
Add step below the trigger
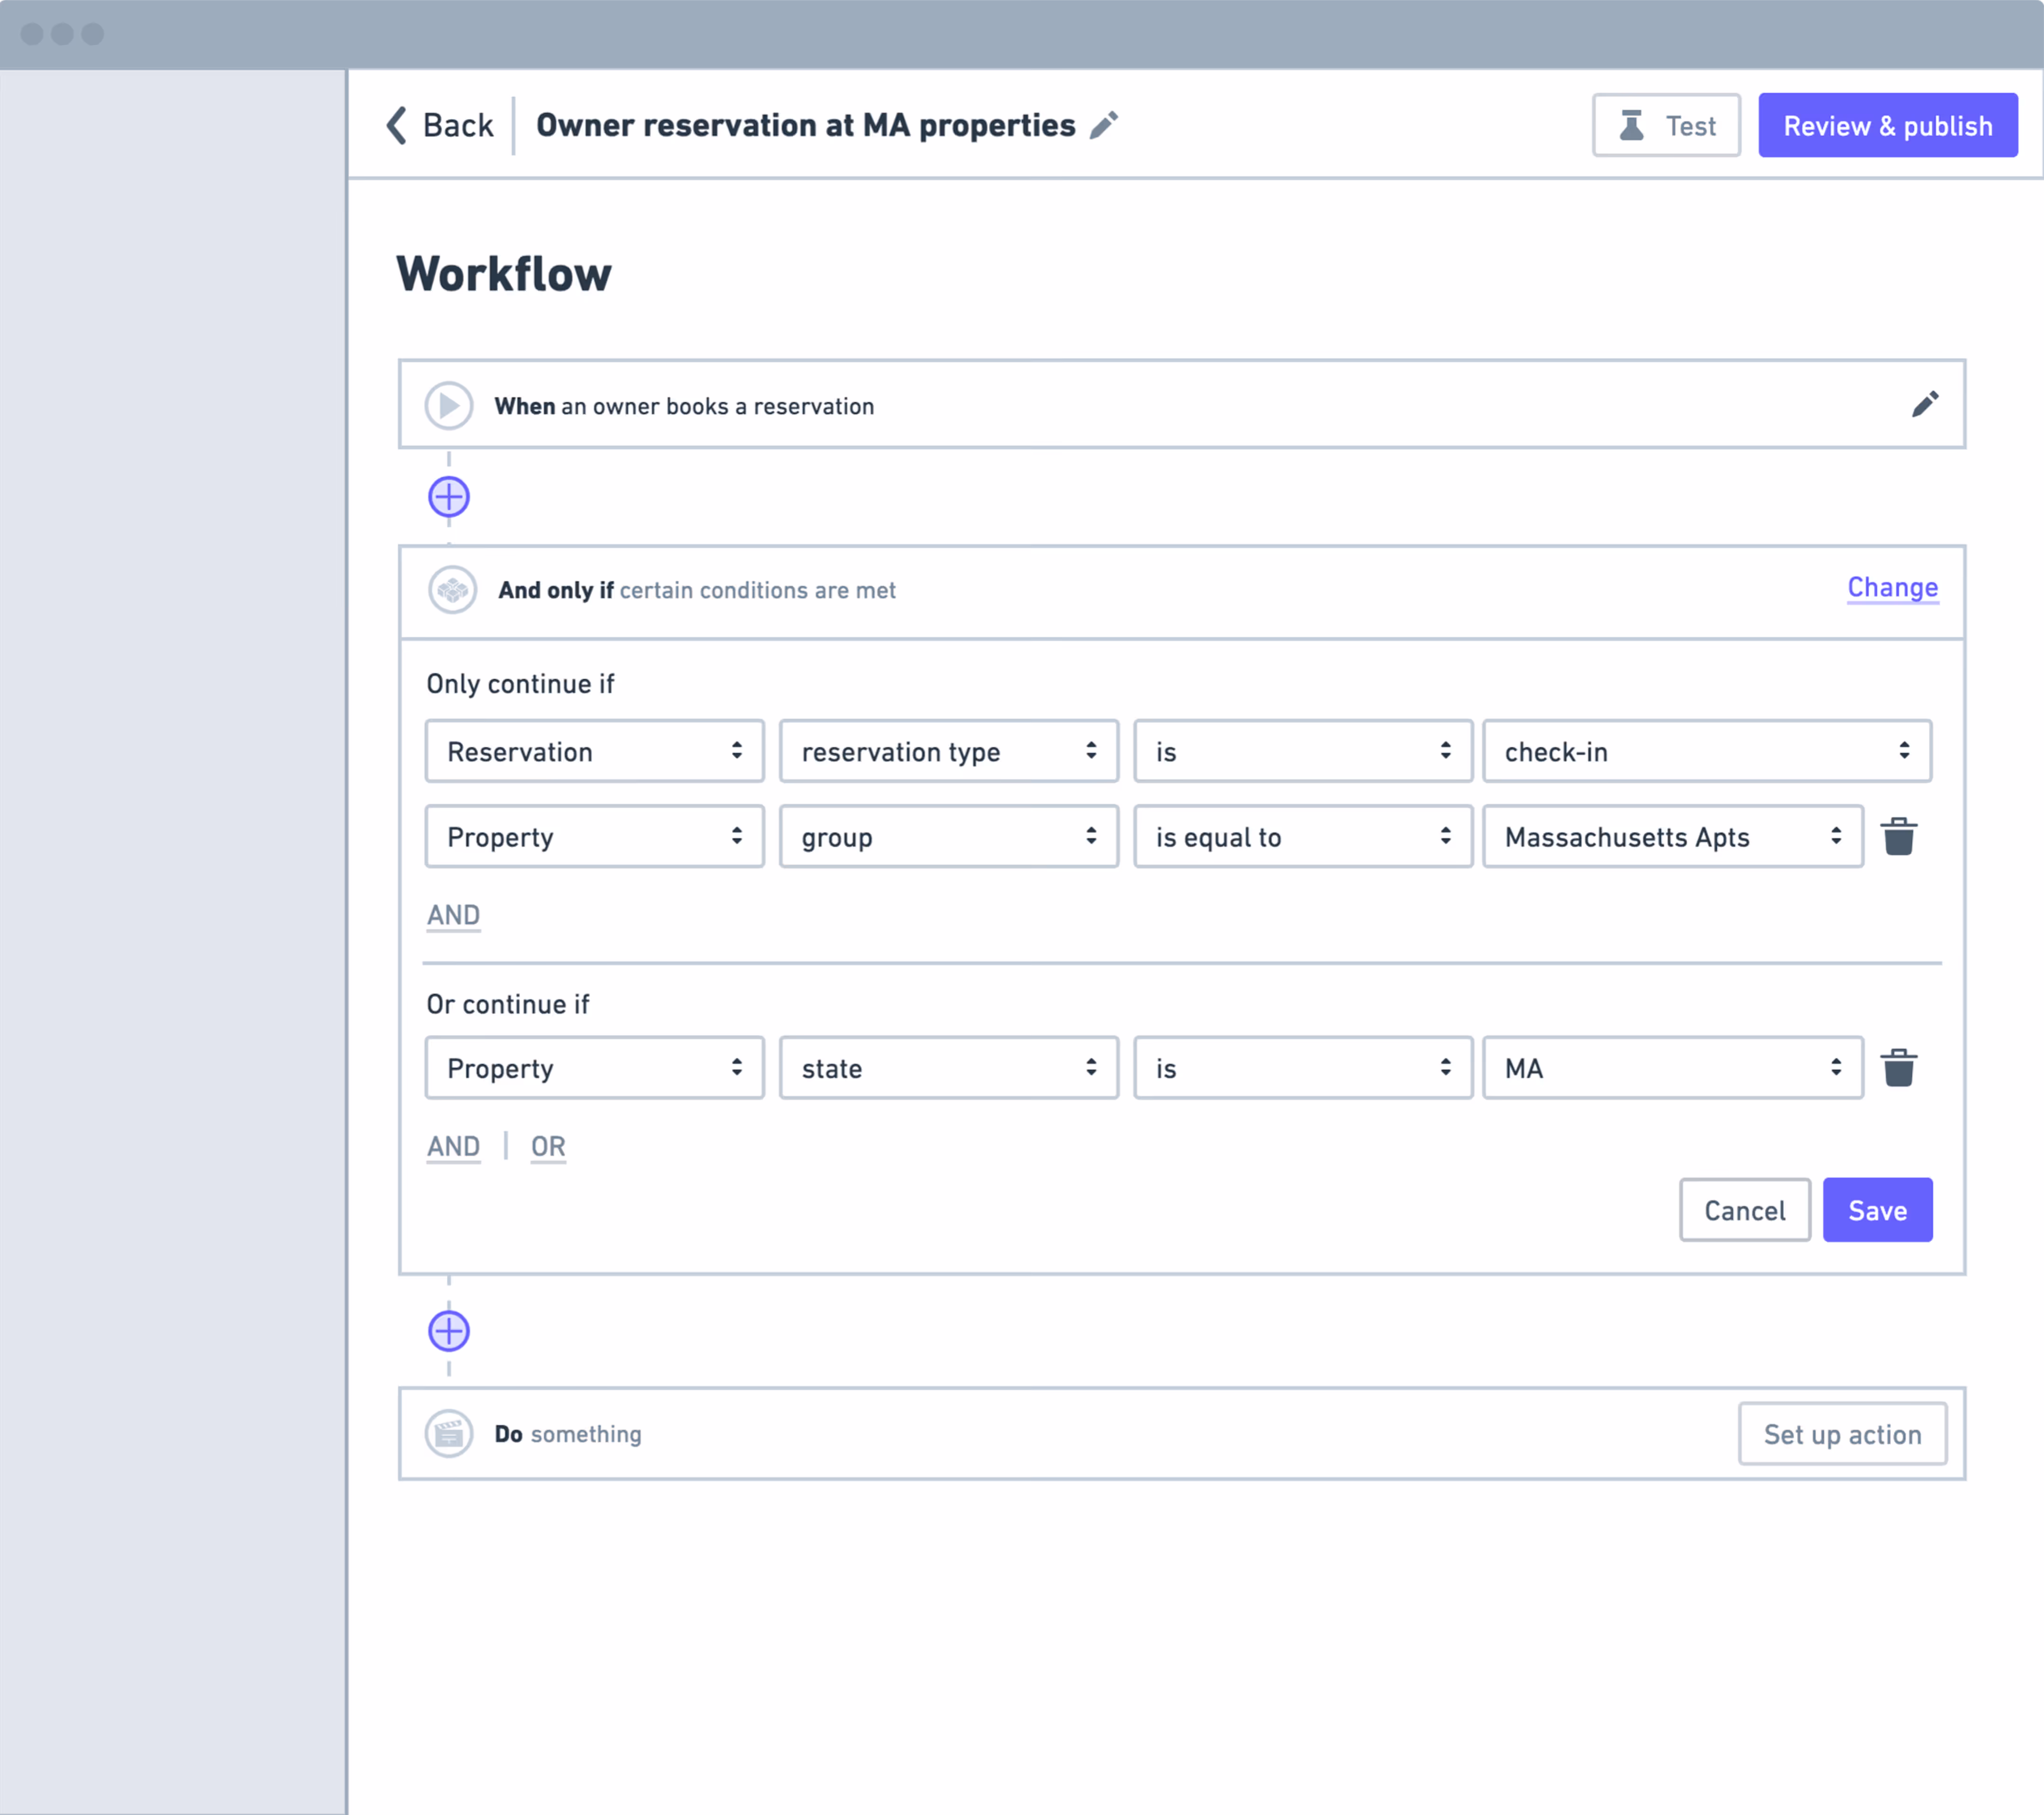[x=449, y=497]
